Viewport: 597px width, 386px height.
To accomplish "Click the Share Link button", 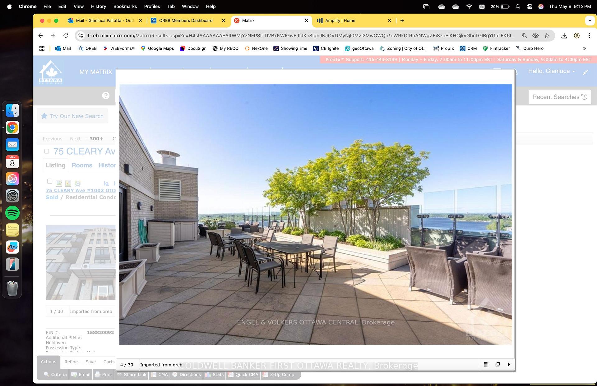I will click(132, 375).
